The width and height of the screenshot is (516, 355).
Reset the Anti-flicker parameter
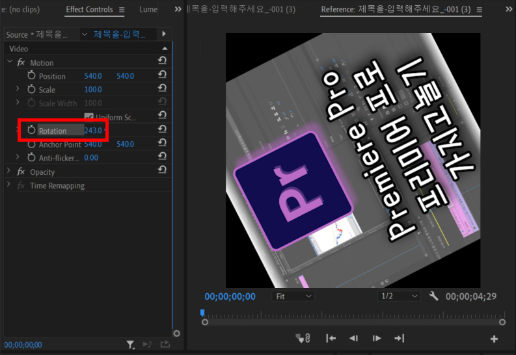[162, 156]
